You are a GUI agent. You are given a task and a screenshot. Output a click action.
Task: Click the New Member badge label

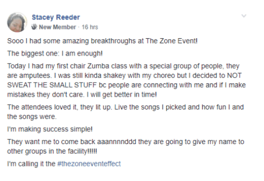click(57, 27)
